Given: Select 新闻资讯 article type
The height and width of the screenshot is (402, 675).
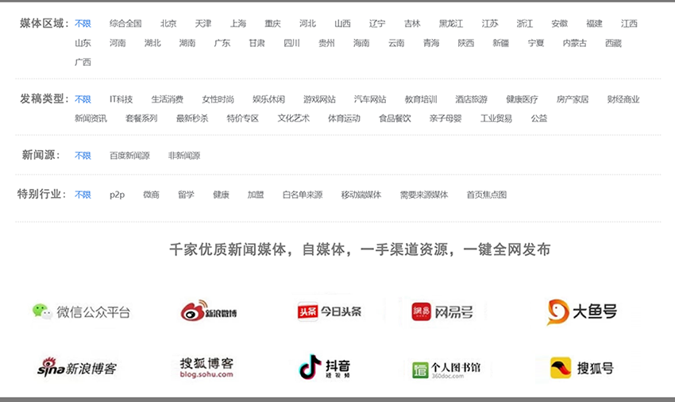Looking at the screenshot, I should tap(91, 118).
